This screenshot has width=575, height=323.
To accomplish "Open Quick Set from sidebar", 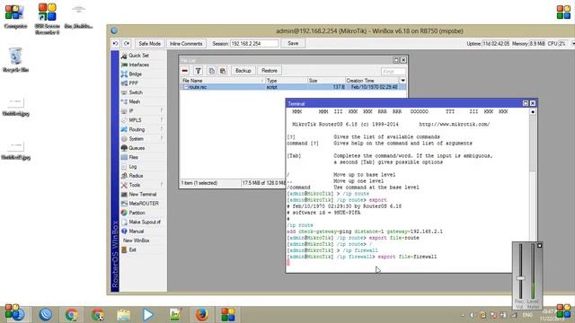I will [x=138, y=56].
